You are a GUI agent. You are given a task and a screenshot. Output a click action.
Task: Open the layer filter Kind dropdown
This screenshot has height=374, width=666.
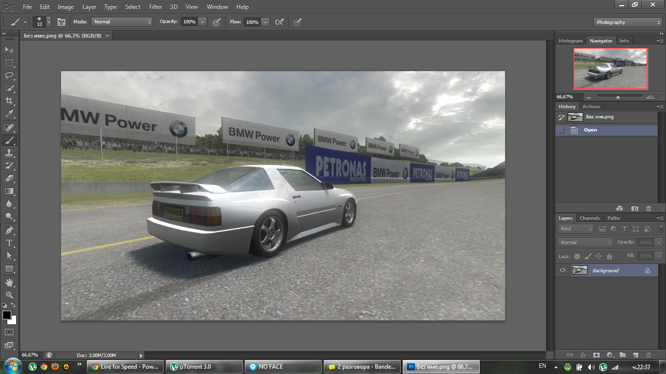(x=576, y=228)
